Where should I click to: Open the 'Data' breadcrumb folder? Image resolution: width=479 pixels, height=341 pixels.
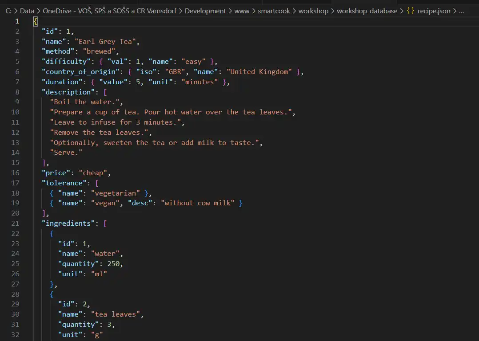(x=27, y=11)
